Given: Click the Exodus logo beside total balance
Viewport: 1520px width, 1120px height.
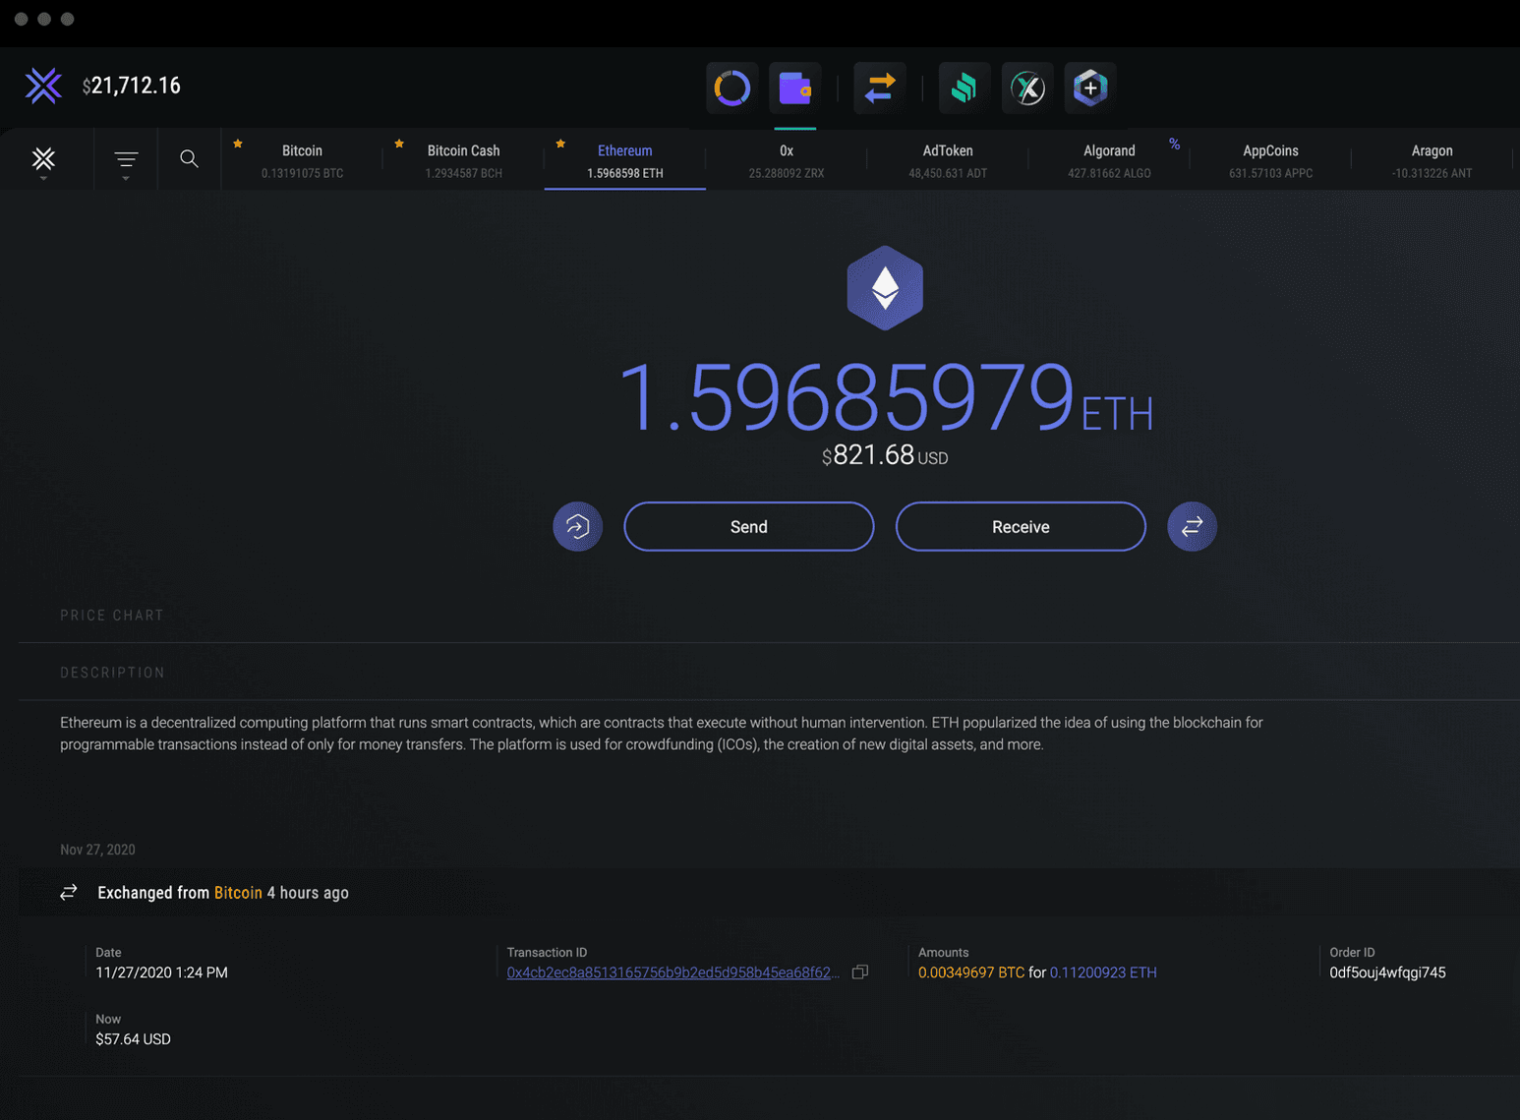Looking at the screenshot, I should point(43,86).
